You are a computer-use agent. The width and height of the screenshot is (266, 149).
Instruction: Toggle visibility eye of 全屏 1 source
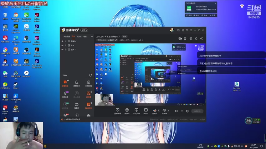tap(62, 50)
